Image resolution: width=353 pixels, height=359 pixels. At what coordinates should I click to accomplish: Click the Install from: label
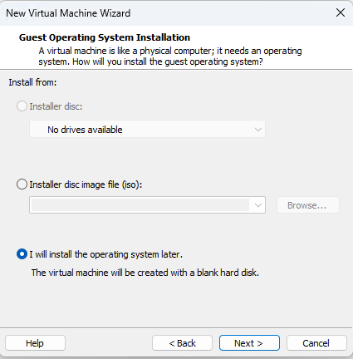point(32,82)
